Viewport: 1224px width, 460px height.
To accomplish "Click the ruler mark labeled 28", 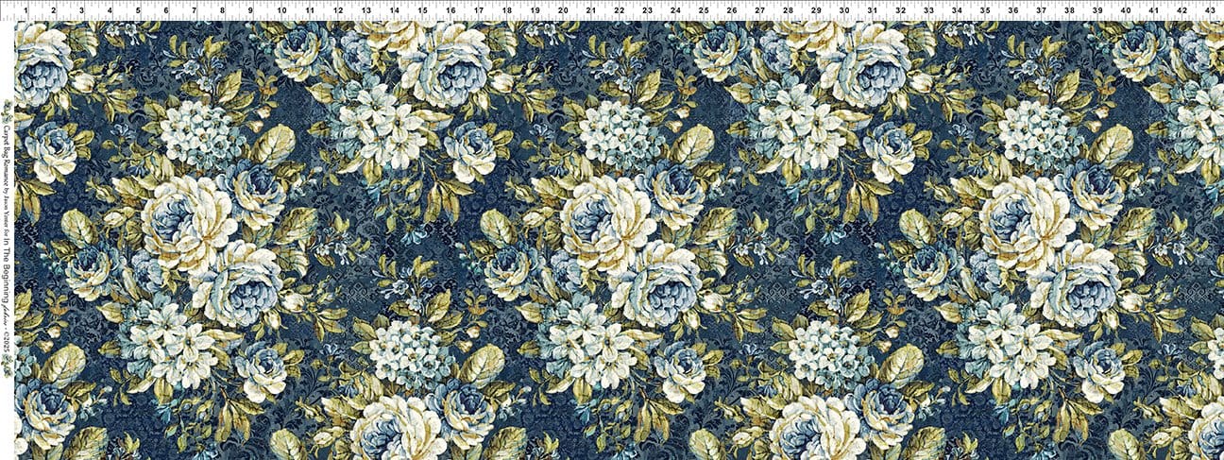I will (788, 10).
